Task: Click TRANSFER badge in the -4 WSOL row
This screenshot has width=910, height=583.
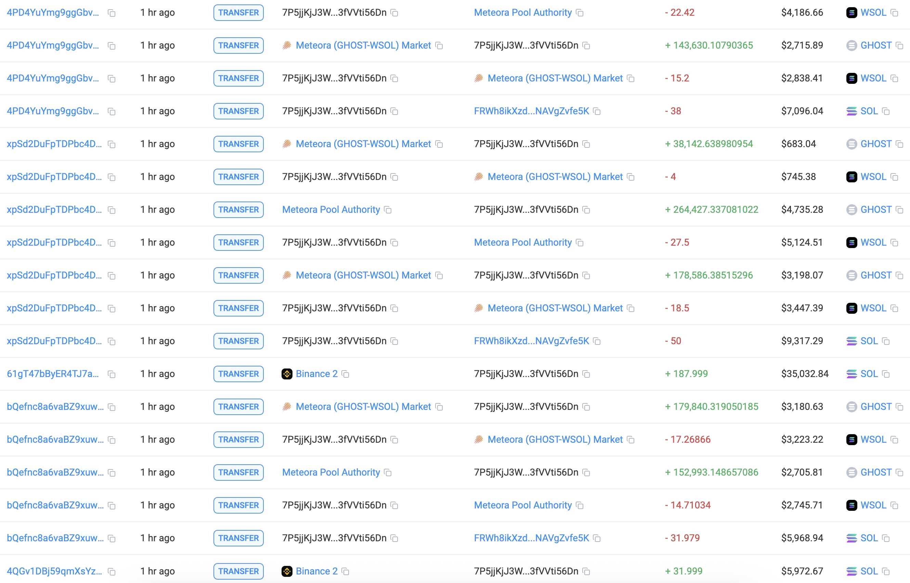Action: pos(238,177)
